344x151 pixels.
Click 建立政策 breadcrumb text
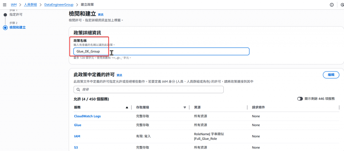(87, 5)
